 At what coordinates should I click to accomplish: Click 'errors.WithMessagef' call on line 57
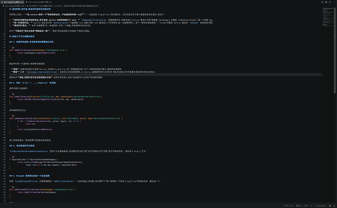click(34, 162)
